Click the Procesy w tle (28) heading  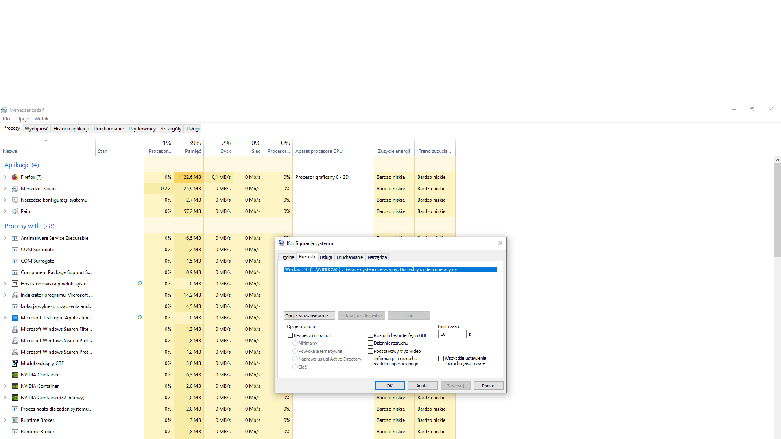click(x=29, y=226)
